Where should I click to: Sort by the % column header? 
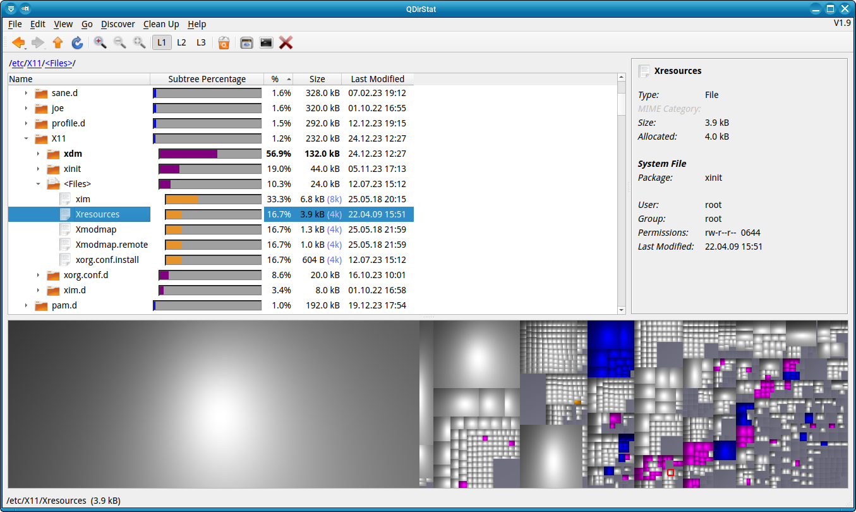[x=279, y=79]
